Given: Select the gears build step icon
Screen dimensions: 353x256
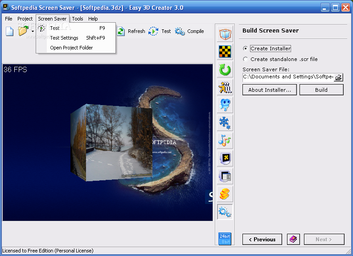Looking at the screenshot, I should (x=225, y=211).
